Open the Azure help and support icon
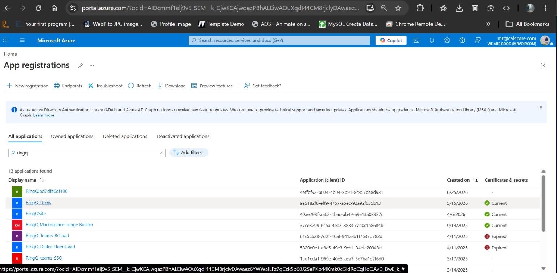 point(462,40)
